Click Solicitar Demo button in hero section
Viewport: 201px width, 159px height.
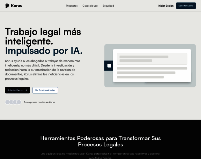pyautogui.click(x=17, y=90)
